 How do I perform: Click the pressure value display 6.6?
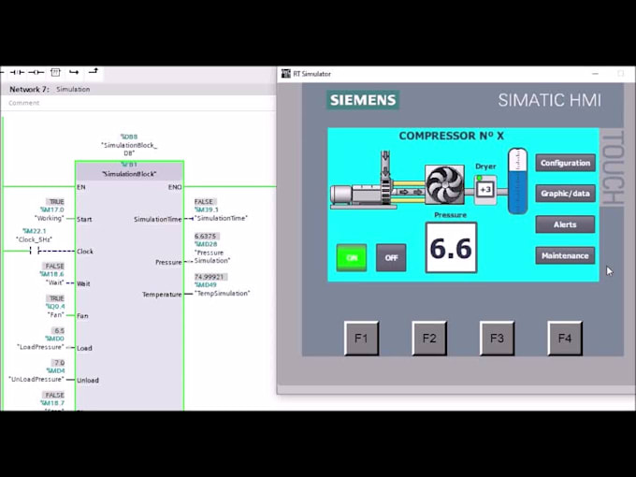tap(451, 248)
